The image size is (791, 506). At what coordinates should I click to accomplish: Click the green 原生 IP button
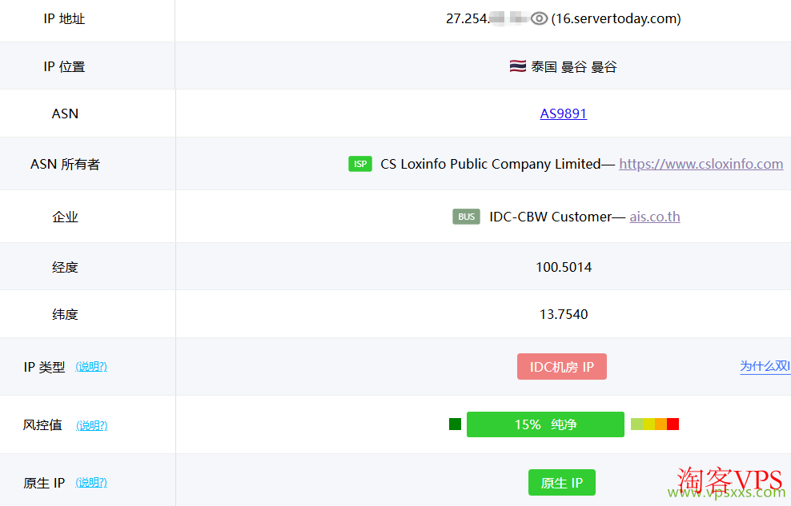(561, 483)
